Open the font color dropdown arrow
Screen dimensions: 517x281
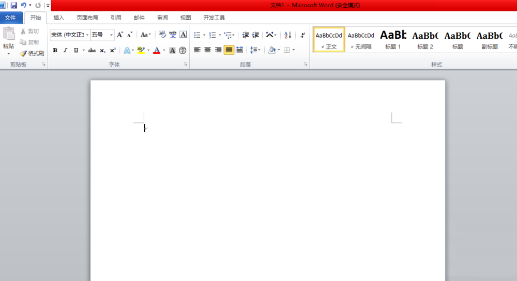(x=164, y=51)
